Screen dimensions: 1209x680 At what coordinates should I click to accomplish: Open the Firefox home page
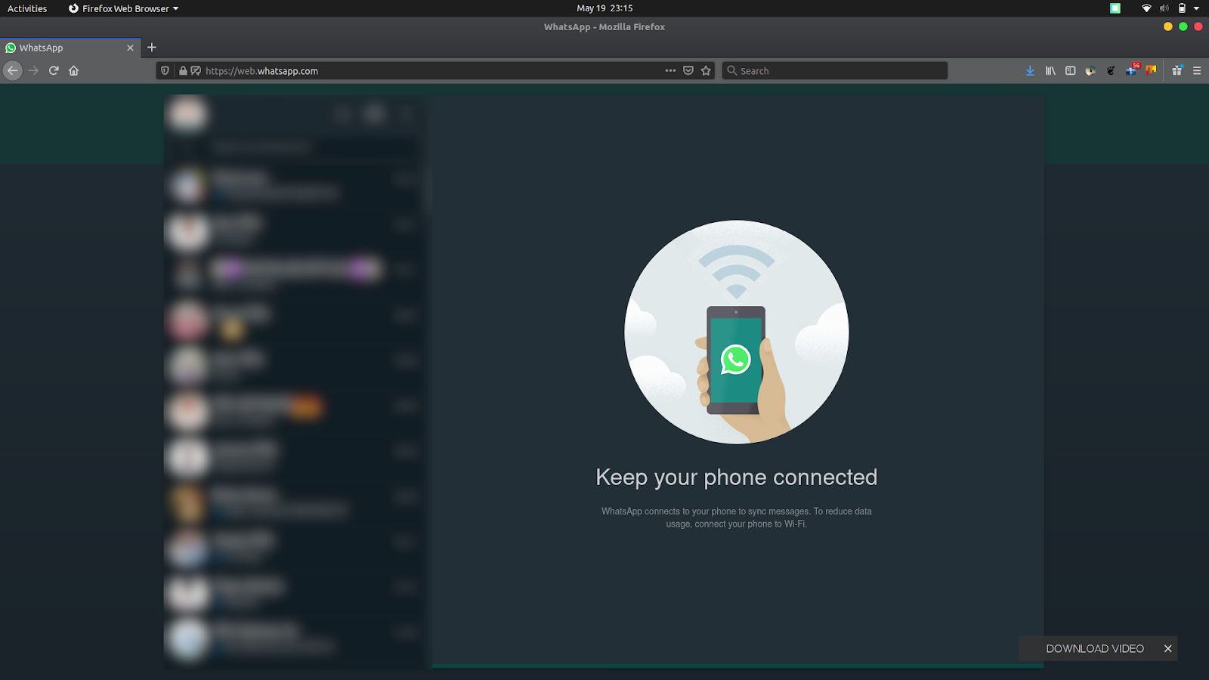click(73, 70)
